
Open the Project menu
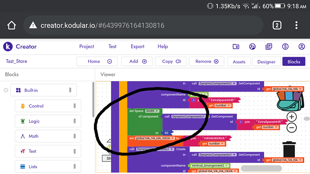tap(87, 47)
